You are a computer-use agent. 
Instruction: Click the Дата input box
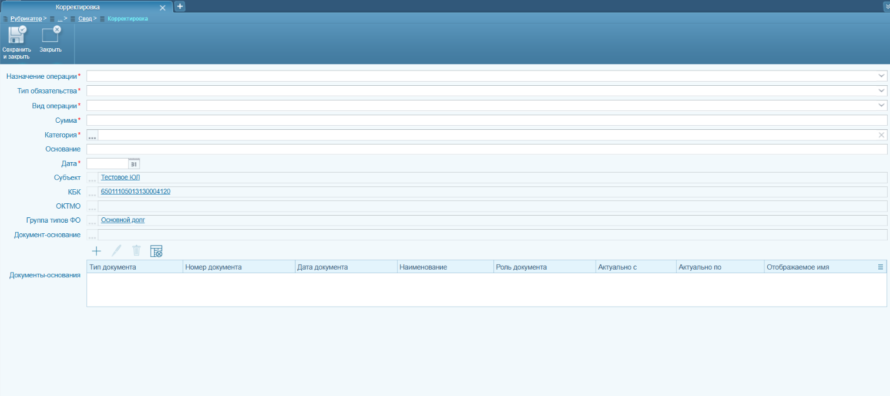pyautogui.click(x=108, y=163)
